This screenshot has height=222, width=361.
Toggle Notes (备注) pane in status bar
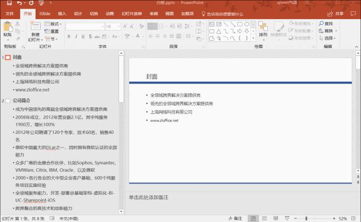coord(235,218)
